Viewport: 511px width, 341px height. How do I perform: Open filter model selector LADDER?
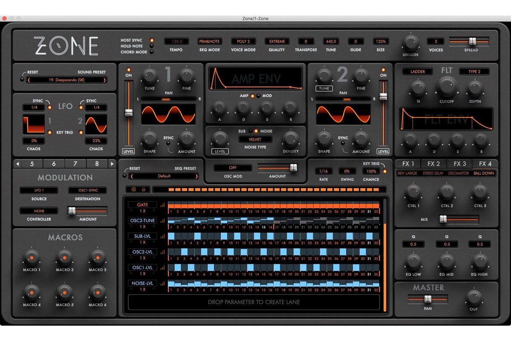tap(417, 72)
